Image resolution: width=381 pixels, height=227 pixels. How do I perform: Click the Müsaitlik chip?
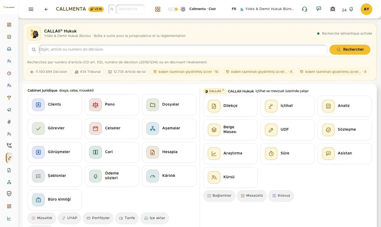[42, 218]
